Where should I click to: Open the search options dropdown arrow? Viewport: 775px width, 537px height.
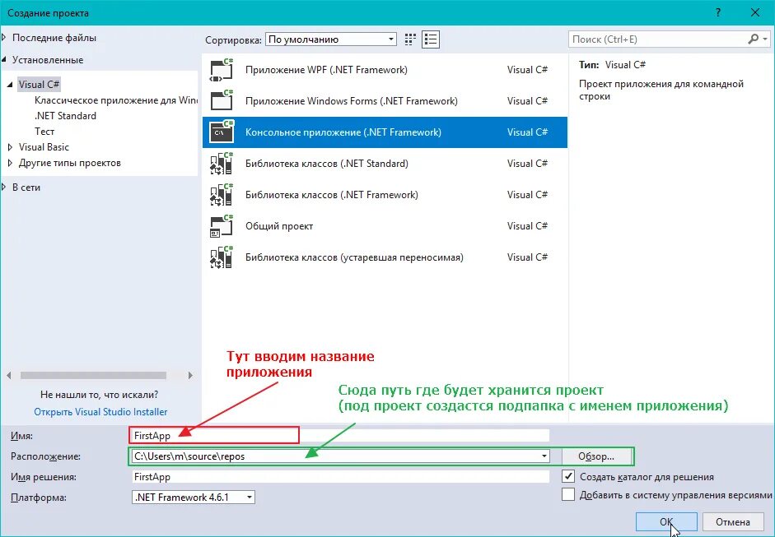(x=765, y=39)
